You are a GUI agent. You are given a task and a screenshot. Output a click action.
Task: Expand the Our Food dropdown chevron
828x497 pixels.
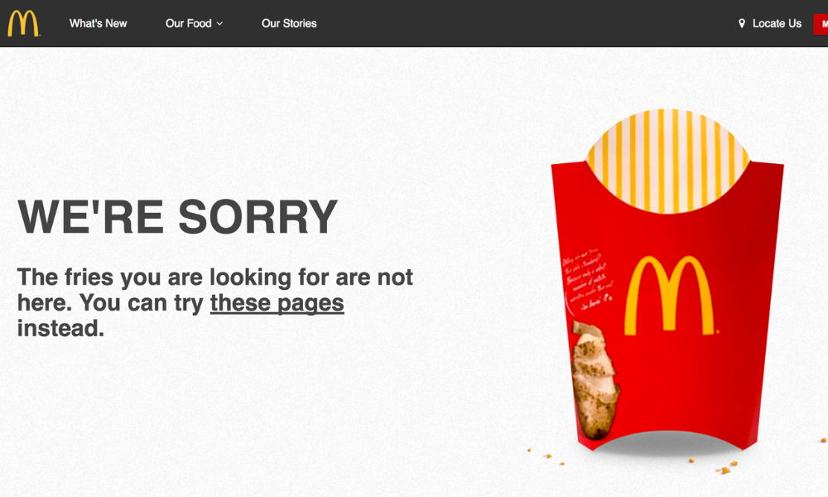point(219,24)
